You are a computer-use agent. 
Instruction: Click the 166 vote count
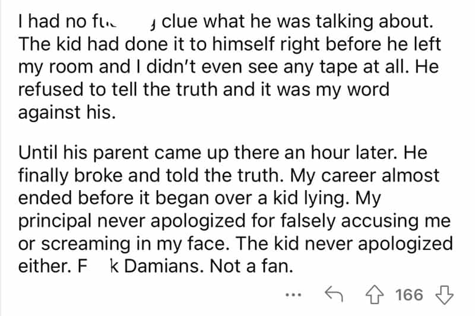[x=409, y=294]
